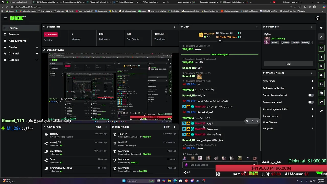The image size is (327, 184).
Task: Click the broadcast signal icon in right sidebar
Action: tap(321, 84)
